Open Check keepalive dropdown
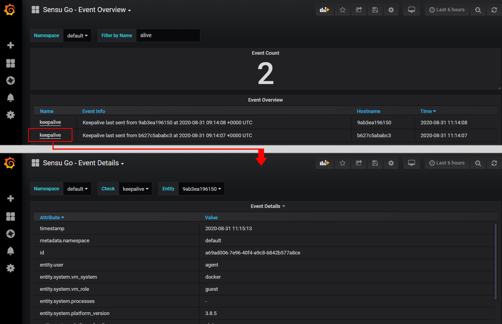502x324 pixels. [x=135, y=189]
